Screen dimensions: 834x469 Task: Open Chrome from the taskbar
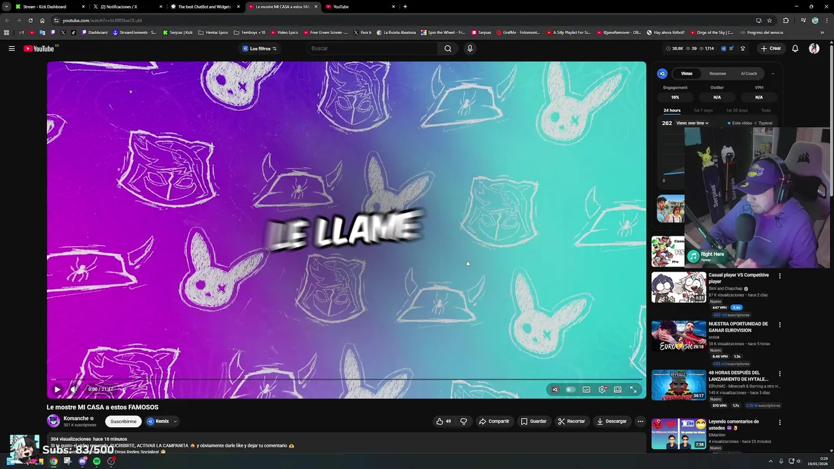point(53,461)
